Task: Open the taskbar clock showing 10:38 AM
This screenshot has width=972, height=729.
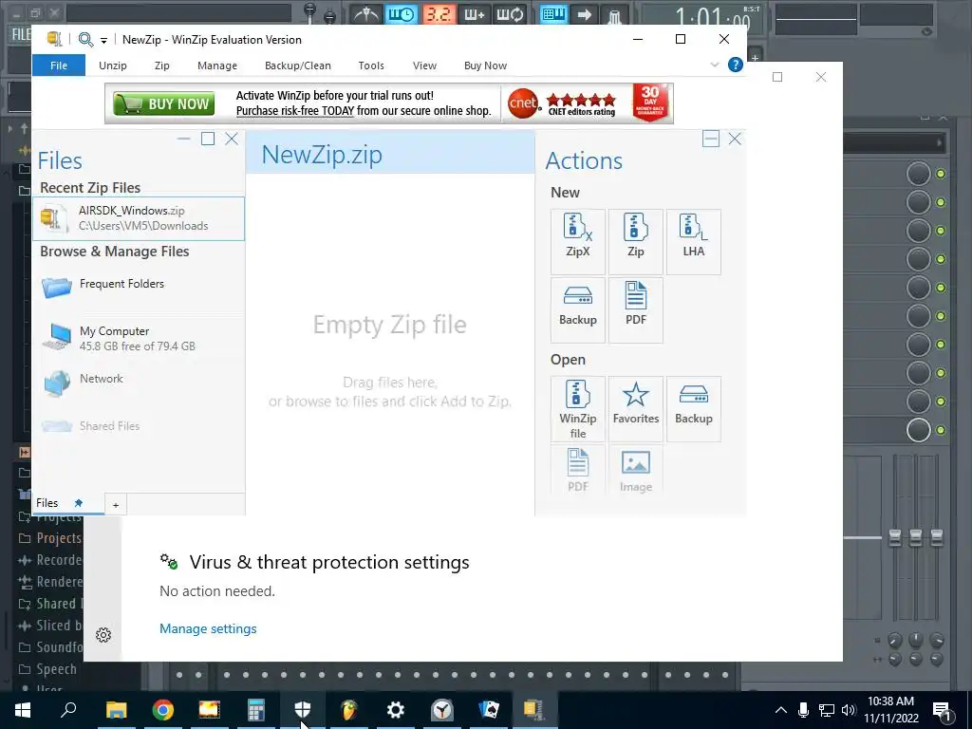Action: pyautogui.click(x=890, y=710)
